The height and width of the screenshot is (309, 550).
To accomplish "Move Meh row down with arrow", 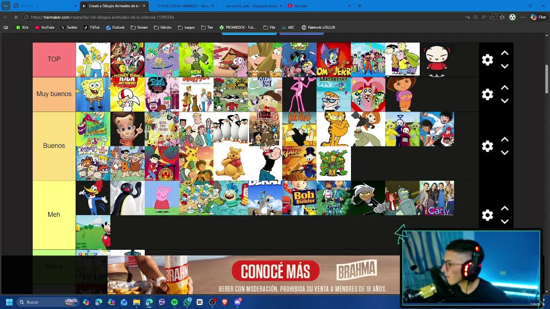I will pos(505,222).
